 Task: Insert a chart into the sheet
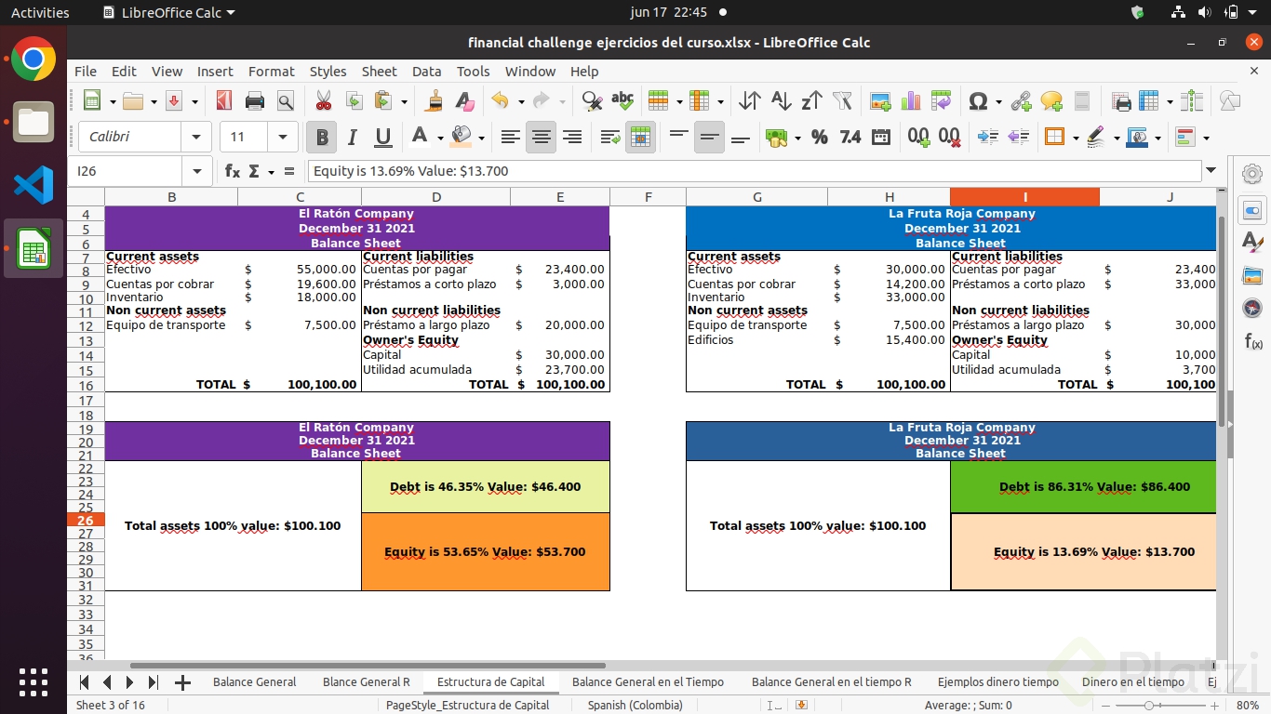tap(909, 100)
